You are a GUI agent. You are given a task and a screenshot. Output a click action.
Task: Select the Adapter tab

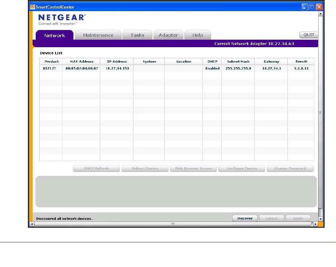168,35
